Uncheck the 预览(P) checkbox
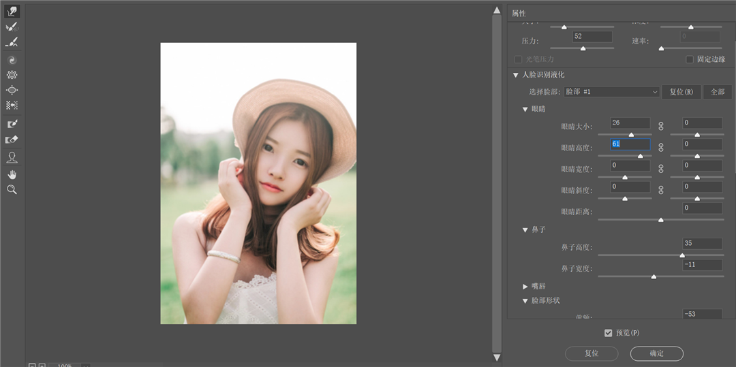The image size is (736, 367). pos(608,333)
